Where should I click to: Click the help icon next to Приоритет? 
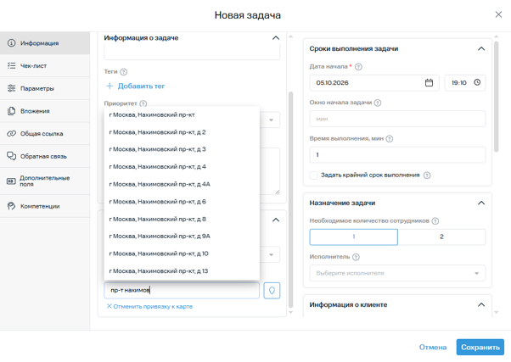coord(143,103)
